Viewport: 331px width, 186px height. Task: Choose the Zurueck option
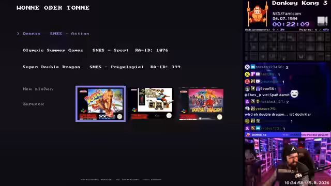(33, 104)
